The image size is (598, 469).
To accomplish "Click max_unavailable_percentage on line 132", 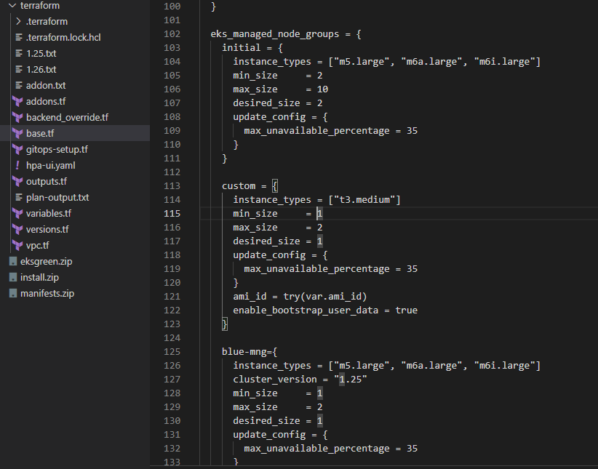I will coord(316,449).
